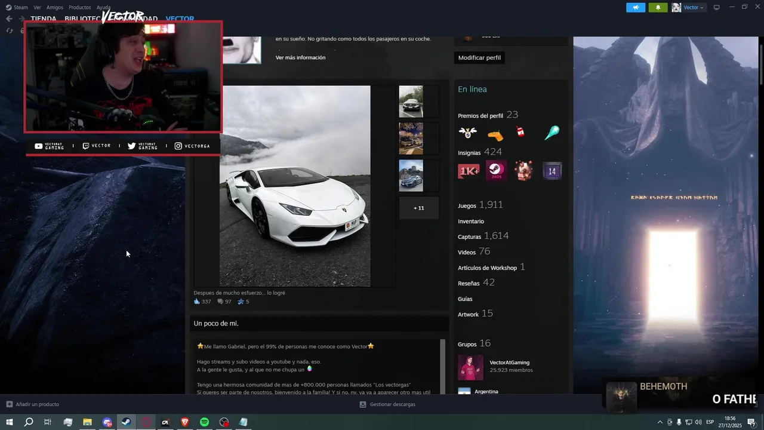The height and width of the screenshot is (430, 764).
Task: Click 'Añadir un producto' button
Action: 33,404
